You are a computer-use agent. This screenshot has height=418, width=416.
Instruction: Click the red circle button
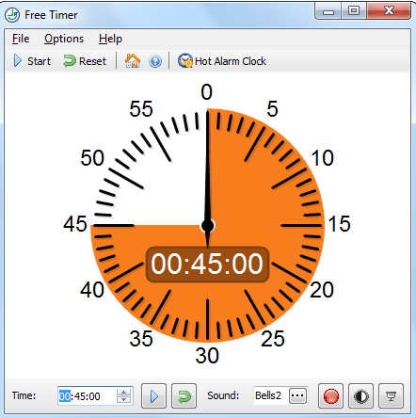[x=331, y=396]
